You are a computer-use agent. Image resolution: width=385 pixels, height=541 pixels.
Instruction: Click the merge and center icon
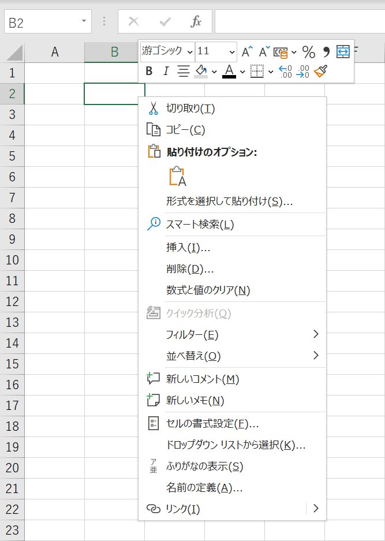coord(343,51)
